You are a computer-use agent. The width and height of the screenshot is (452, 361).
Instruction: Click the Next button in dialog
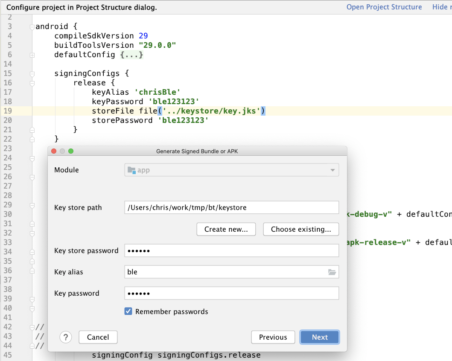click(320, 337)
